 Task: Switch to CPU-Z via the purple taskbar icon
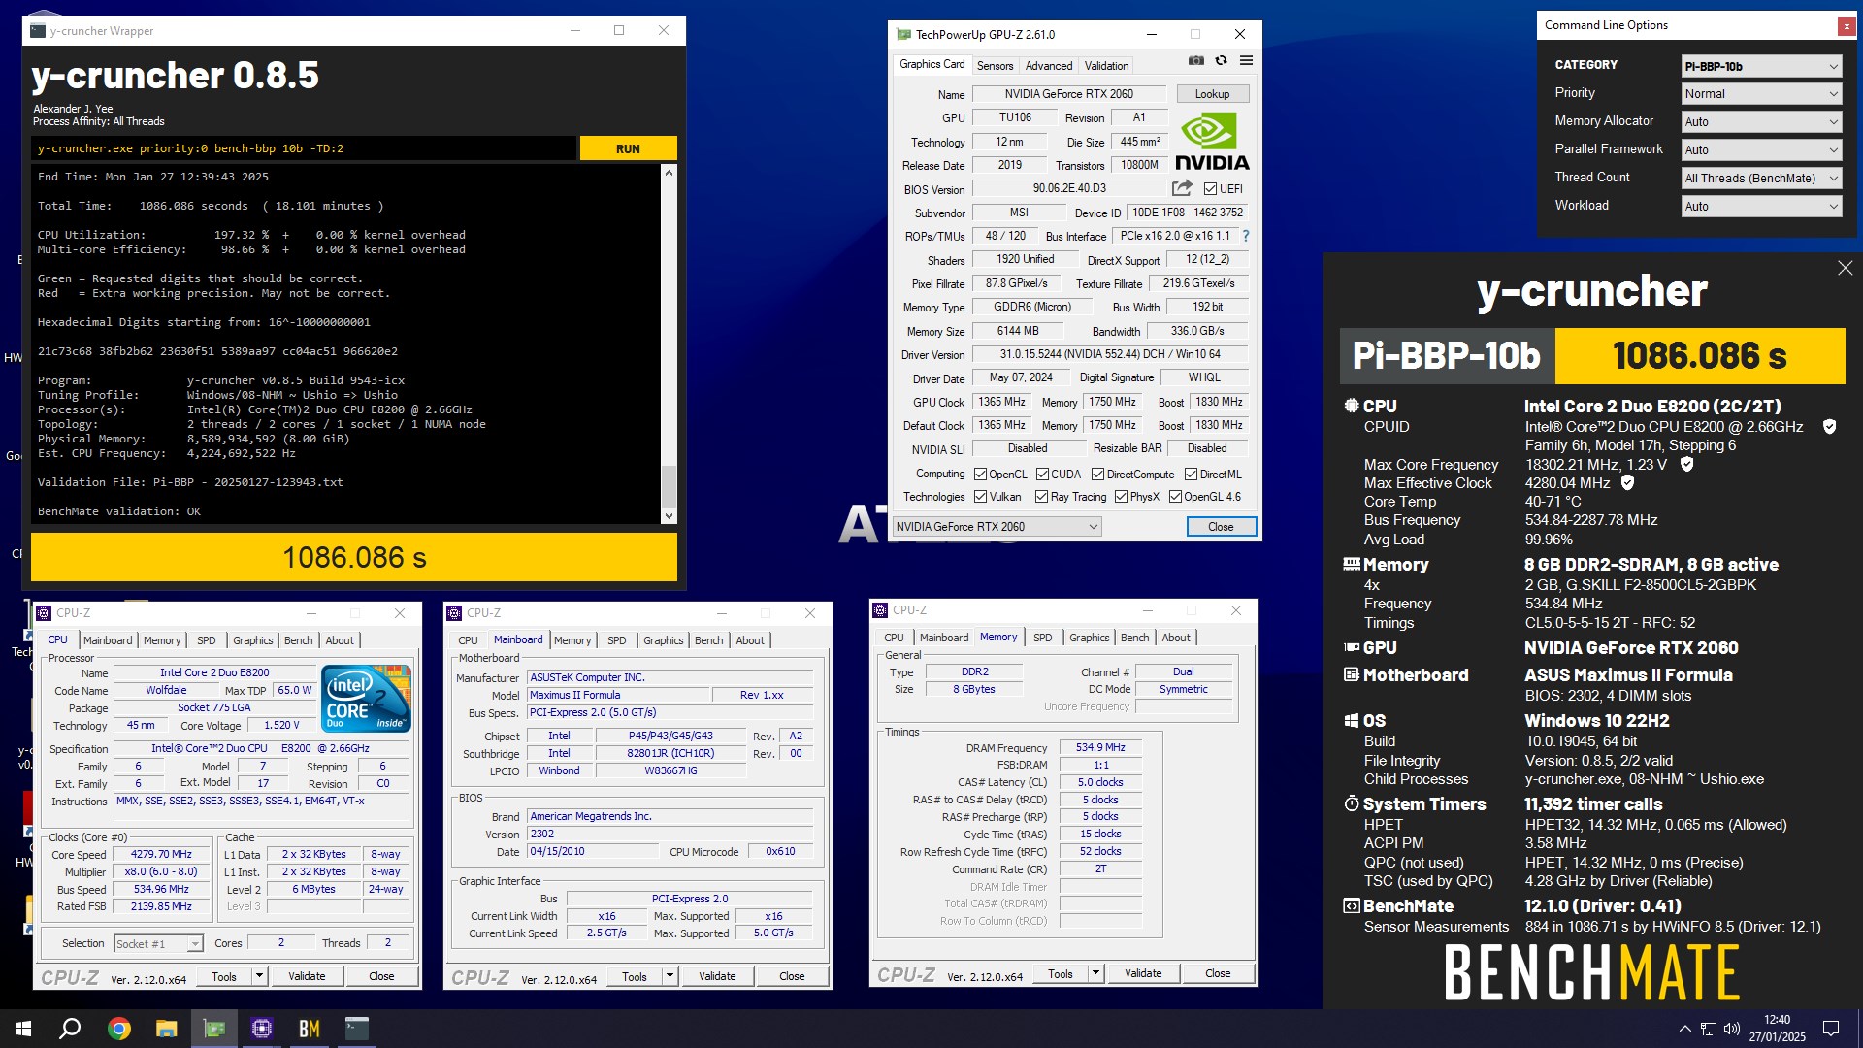click(x=261, y=1029)
